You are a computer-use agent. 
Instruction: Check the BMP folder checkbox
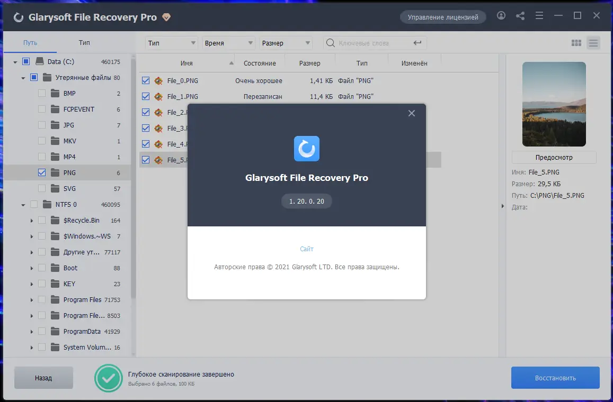42,93
